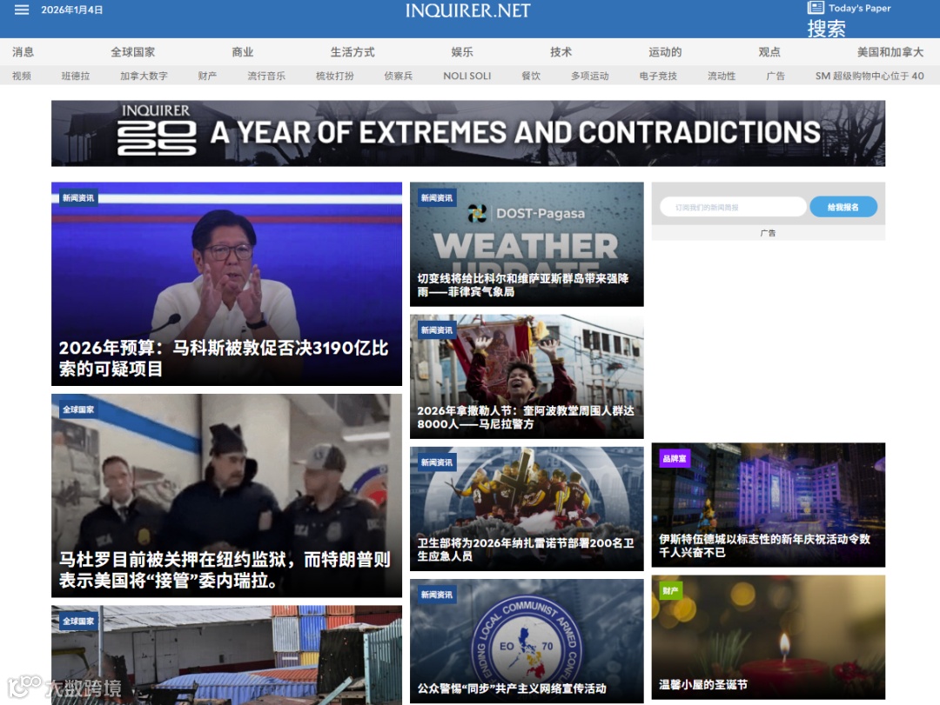Click the 广告 label under newsletter box
940x705 pixels.
click(768, 233)
